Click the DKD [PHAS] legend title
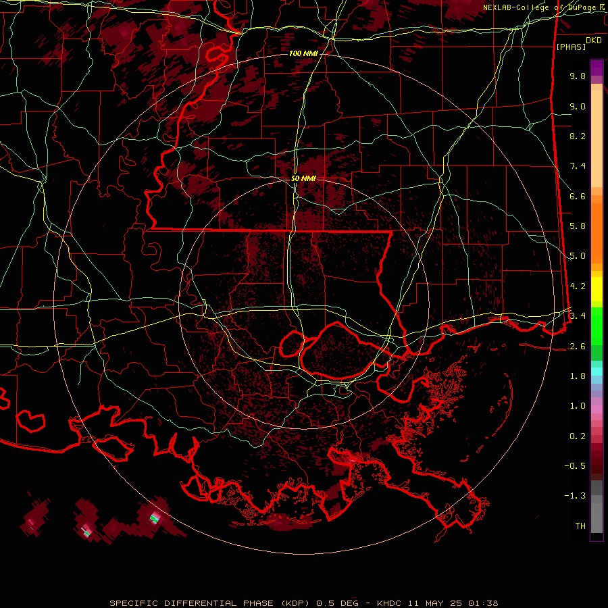 tap(579, 43)
